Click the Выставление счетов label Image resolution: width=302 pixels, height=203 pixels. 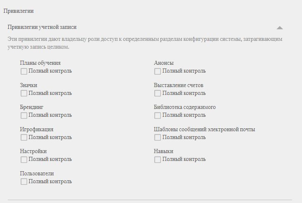coord(178,85)
